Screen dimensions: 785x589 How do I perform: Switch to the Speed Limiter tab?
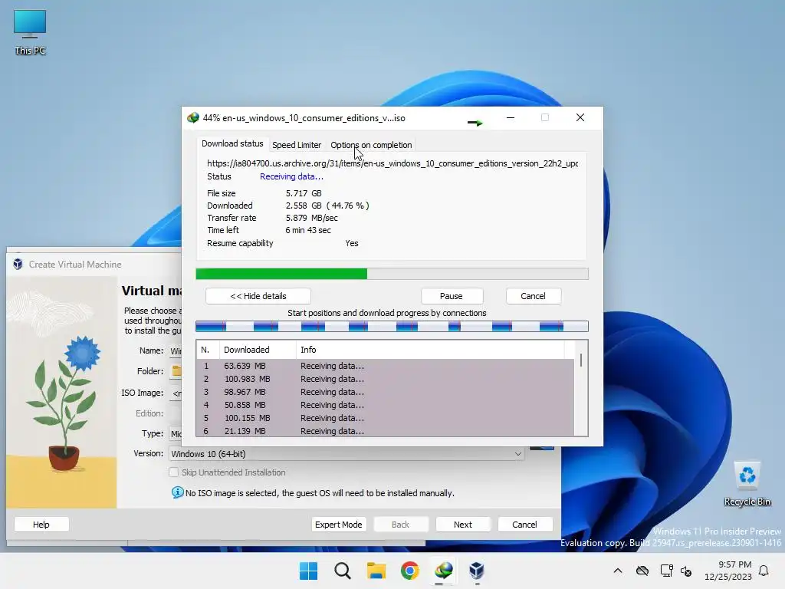pos(297,145)
